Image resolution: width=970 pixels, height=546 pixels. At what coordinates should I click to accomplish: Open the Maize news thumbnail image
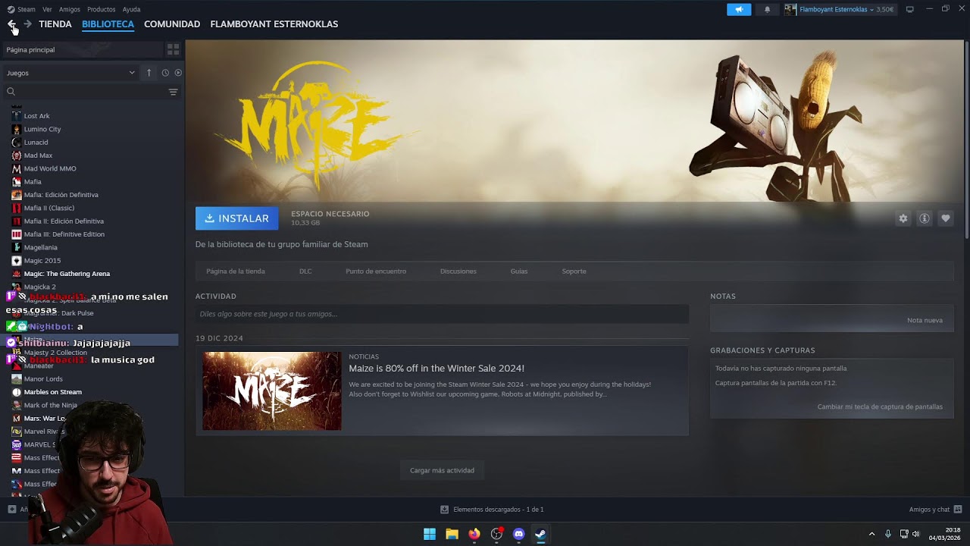pyautogui.click(x=272, y=391)
